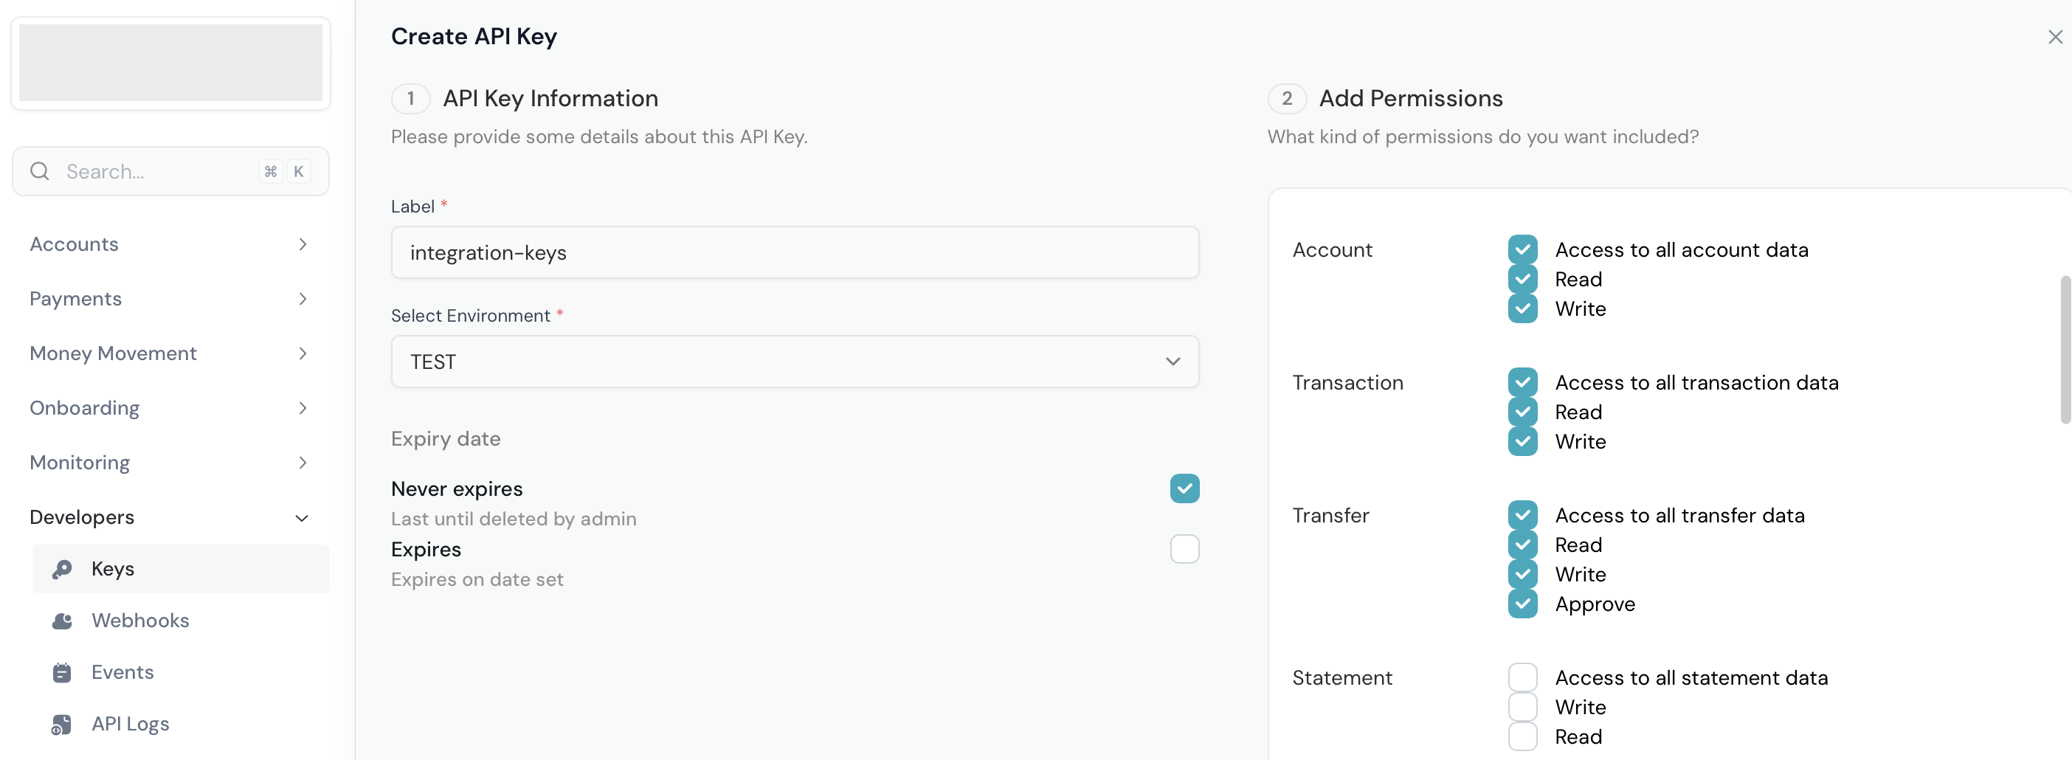Click step 1 number badge
Viewport: 2072px width, 760px height.
(410, 98)
